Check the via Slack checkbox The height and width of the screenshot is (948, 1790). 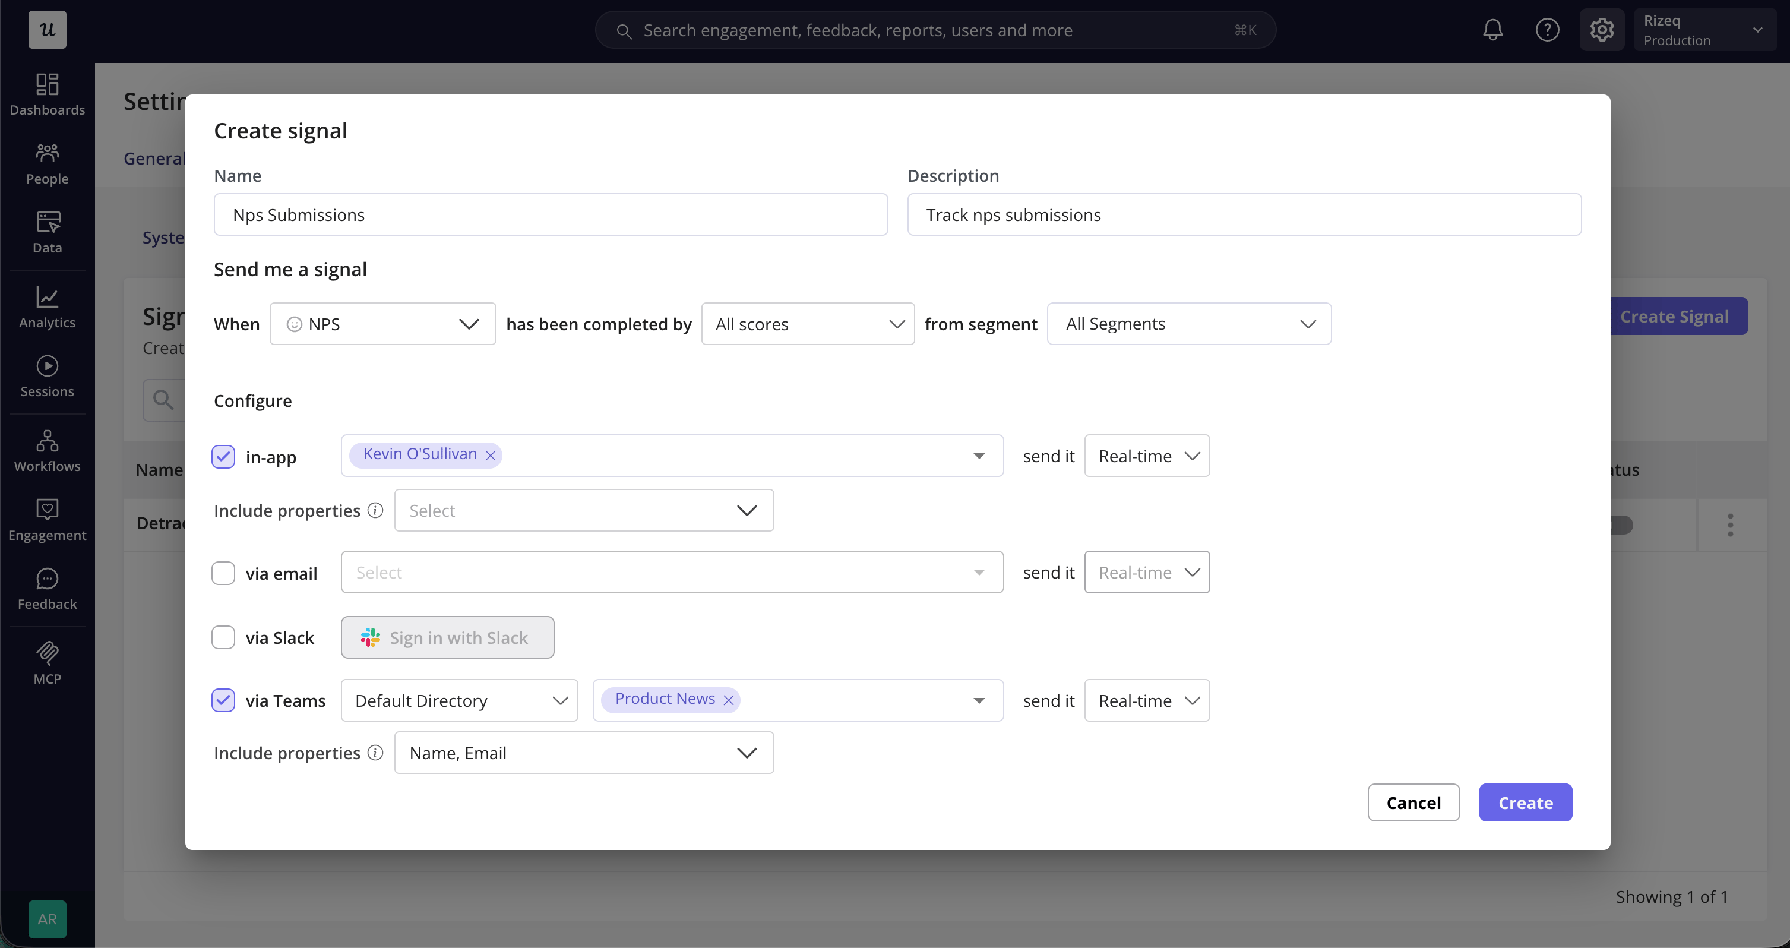click(223, 637)
